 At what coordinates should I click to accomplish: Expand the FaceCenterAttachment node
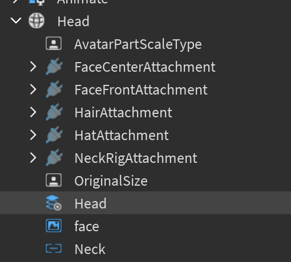[x=33, y=67]
